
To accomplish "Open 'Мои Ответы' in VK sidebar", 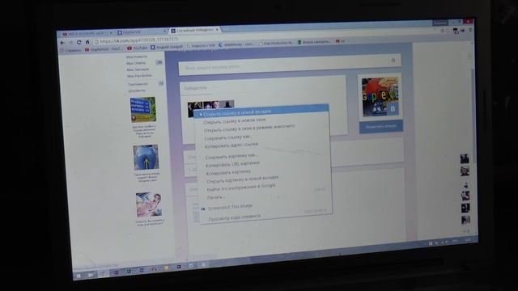I will click(x=136, y=63).
